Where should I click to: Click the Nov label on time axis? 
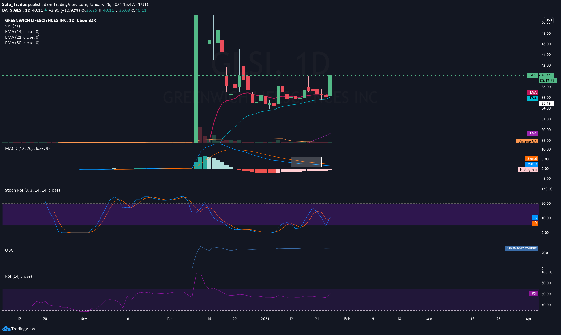tap(84, 319)
